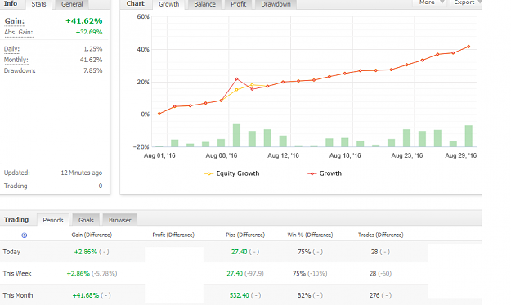511x305 pixels.
Task: Select the Today row label
Action: click(11, 252)
